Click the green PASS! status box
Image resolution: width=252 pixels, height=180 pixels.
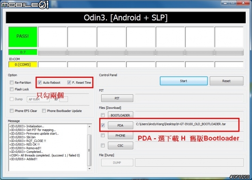tap(23, 37)
